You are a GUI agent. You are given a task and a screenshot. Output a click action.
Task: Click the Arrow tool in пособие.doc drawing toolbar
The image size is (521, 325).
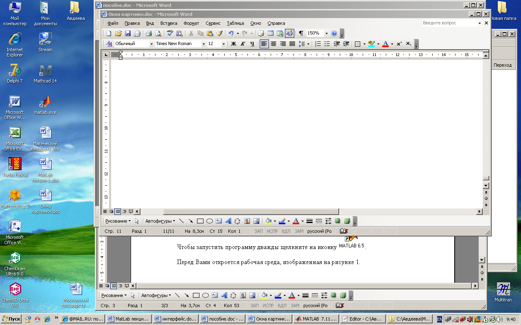click(186, 295)
